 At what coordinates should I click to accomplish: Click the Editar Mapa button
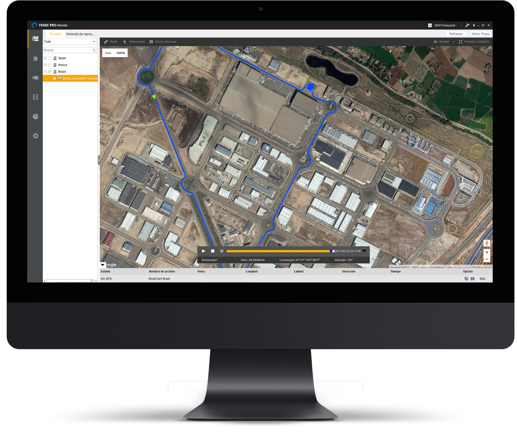tap(480, 34)
